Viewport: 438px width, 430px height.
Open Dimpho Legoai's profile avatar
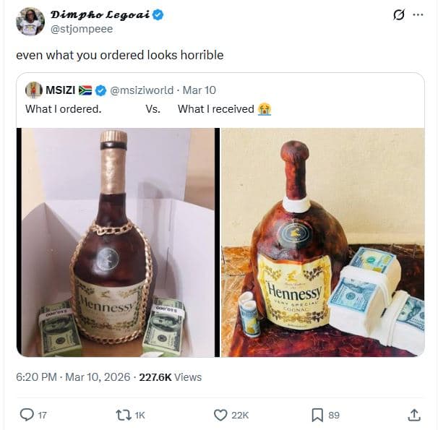pos(30,22)
